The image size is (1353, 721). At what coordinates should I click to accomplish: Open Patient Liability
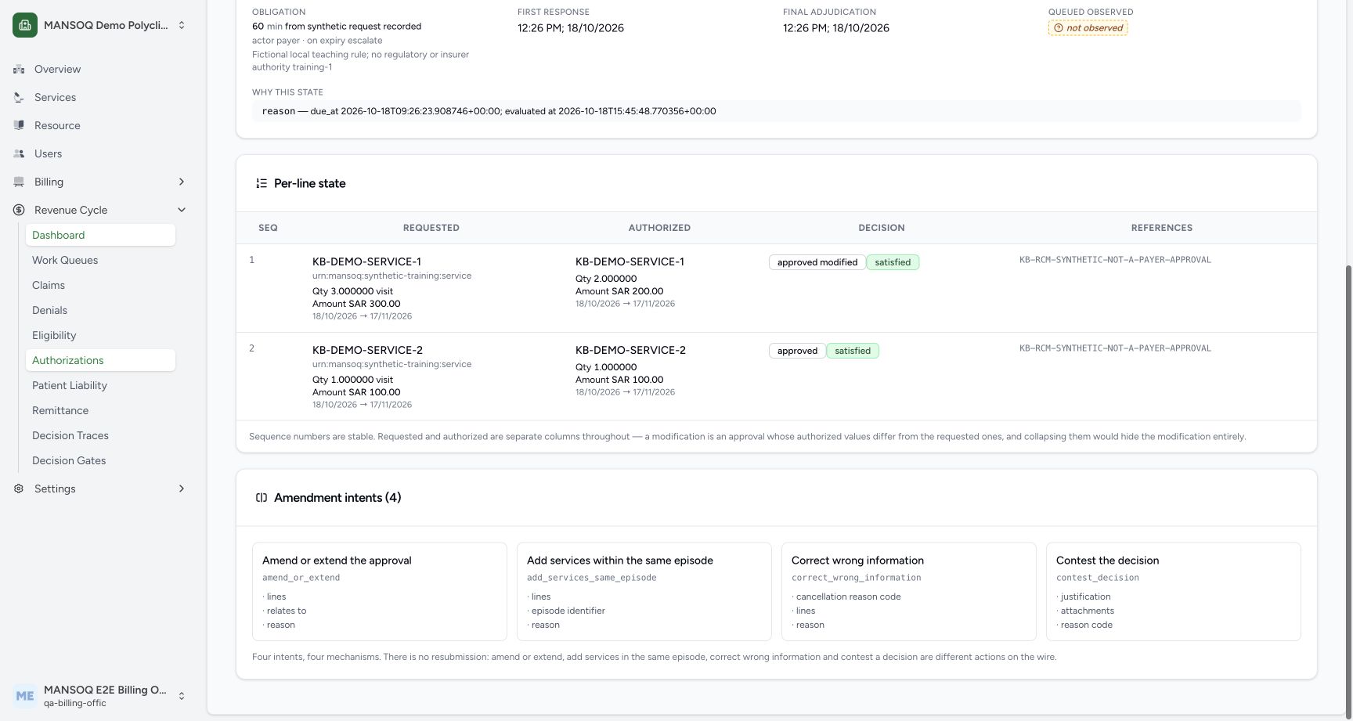[100, 385]
